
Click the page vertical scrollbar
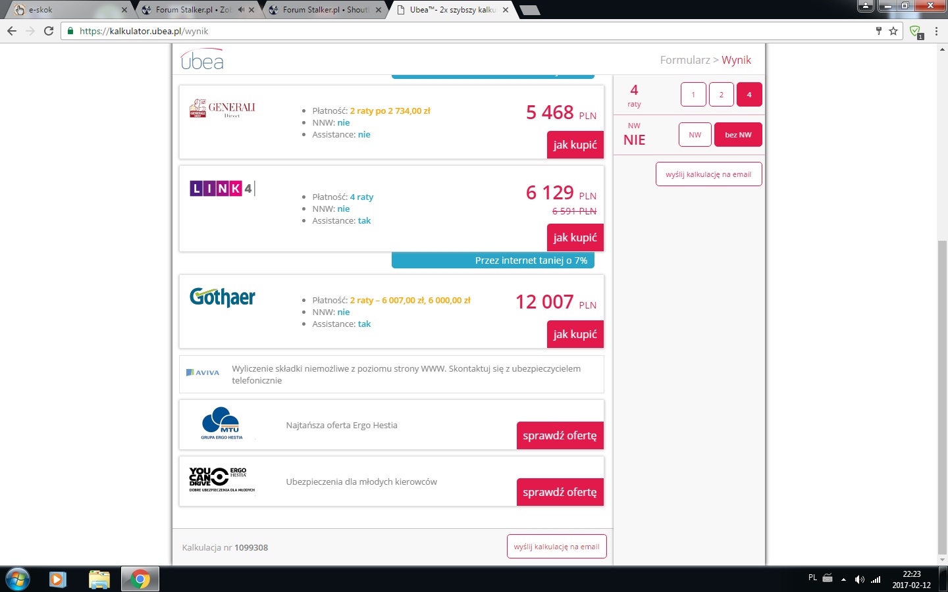point(942,397)
